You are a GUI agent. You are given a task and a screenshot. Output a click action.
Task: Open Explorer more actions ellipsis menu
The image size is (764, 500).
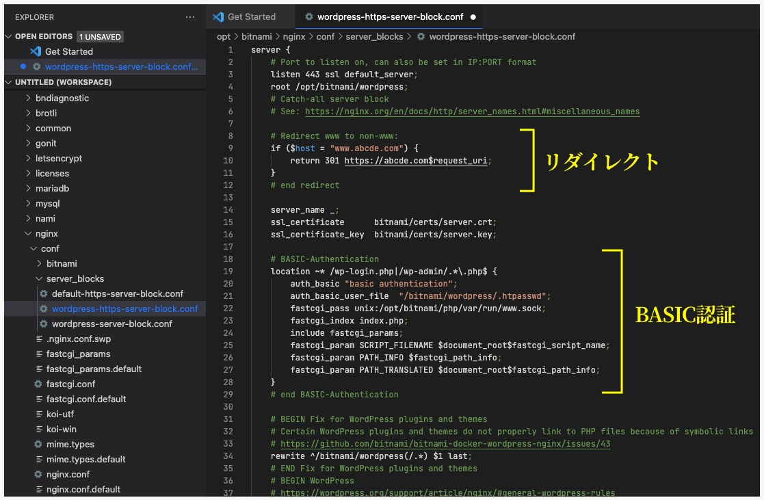tap(190, 17)
